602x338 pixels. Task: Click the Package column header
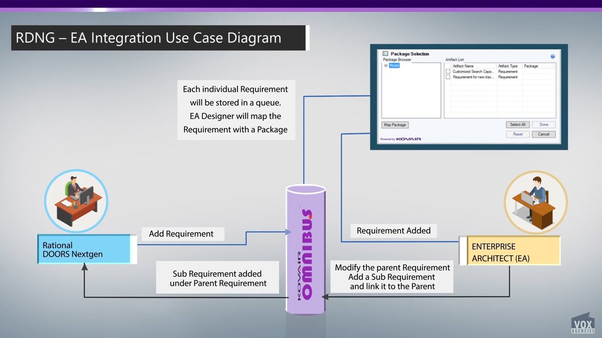point(531,66)
